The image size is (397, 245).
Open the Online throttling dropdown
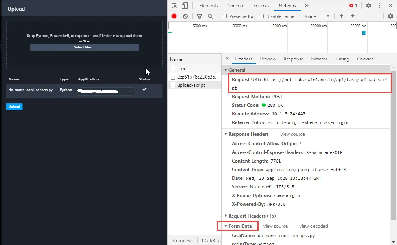(x=316, y=16)
